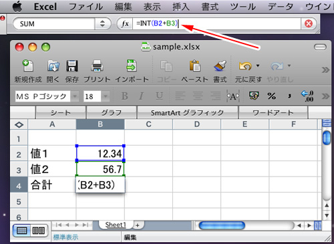Switch to normal view toggle at bottom-left
This screenshot has width=334, height=244.
tap(21, 231)
